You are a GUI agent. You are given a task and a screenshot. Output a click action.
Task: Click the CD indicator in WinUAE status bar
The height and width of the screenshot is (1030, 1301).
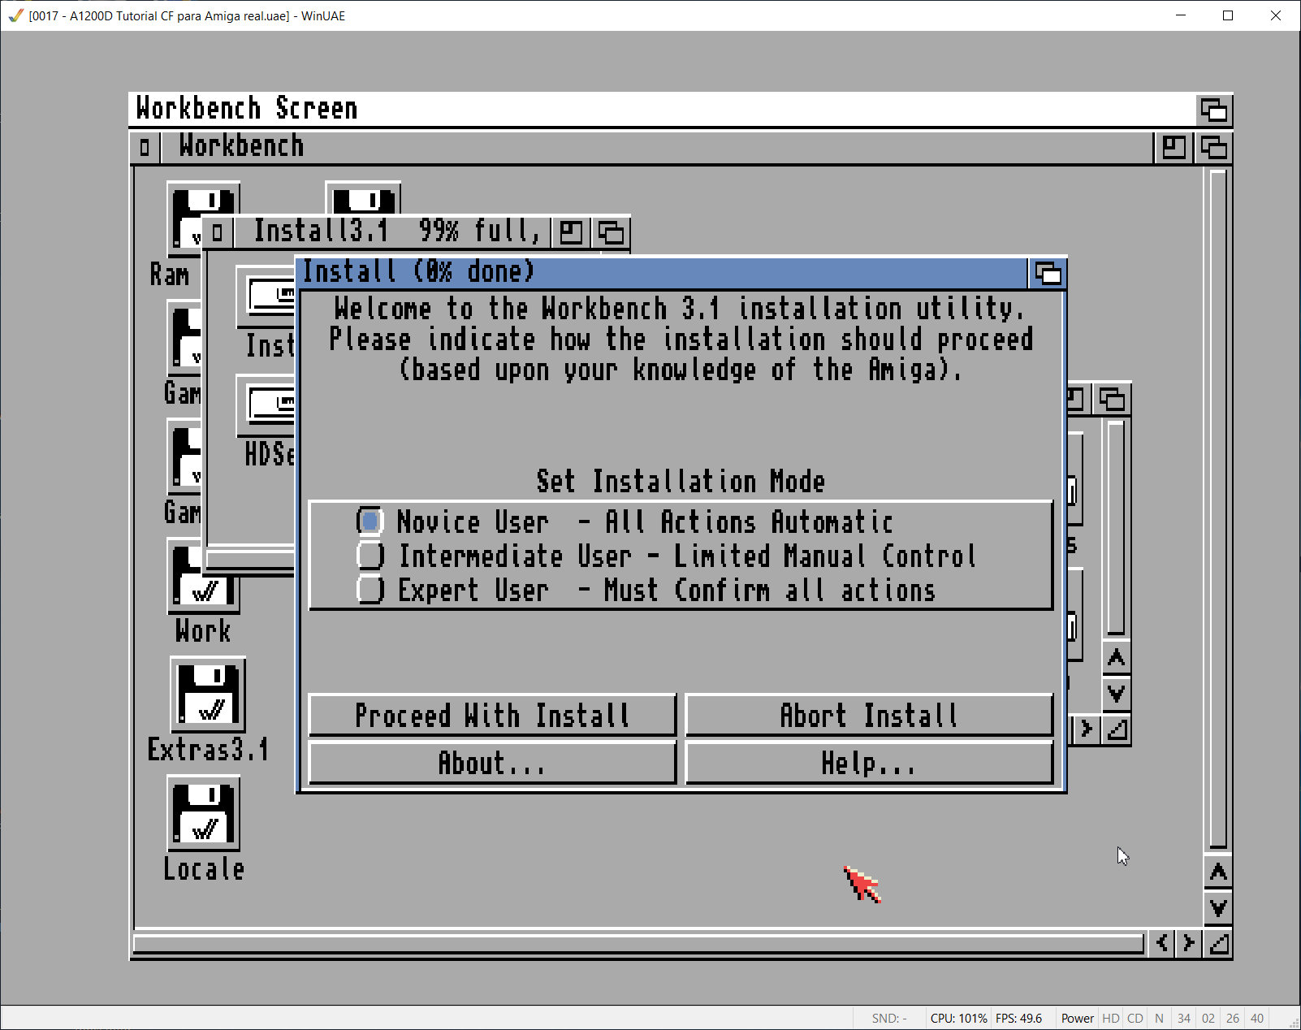[1135, 1019]
